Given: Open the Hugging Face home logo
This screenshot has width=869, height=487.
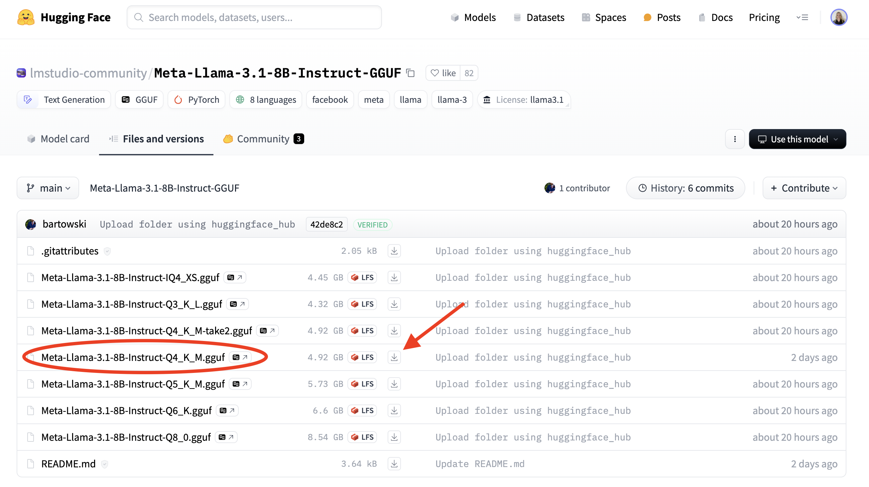Looking at the screenshot, I should (64, 17).
